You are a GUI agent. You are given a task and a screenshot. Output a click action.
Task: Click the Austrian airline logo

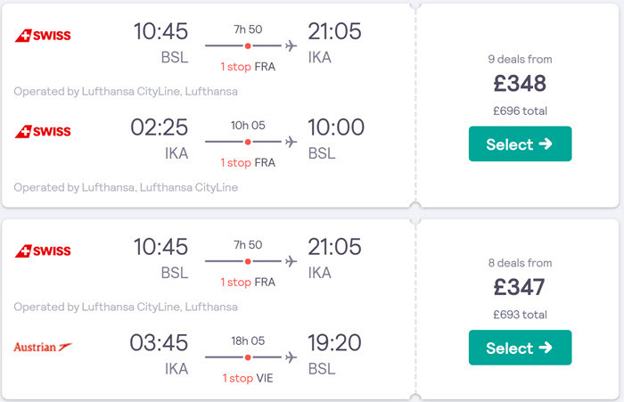(43, 347)
